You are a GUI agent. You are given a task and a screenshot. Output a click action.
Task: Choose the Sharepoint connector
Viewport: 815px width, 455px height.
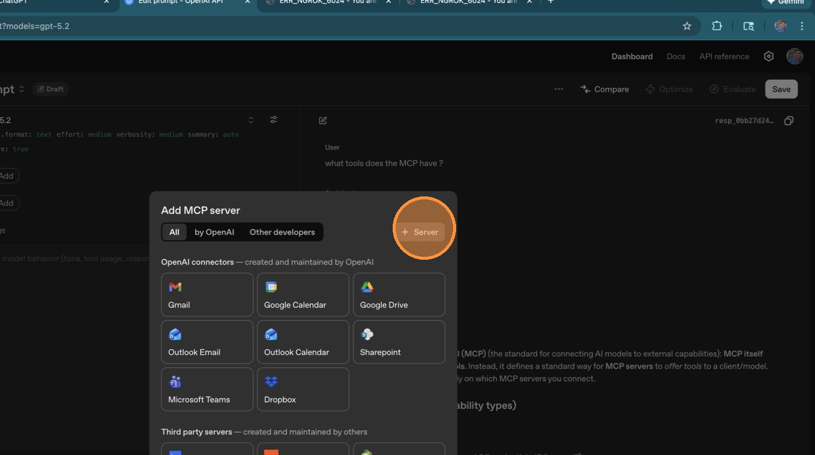coord(399,342)
